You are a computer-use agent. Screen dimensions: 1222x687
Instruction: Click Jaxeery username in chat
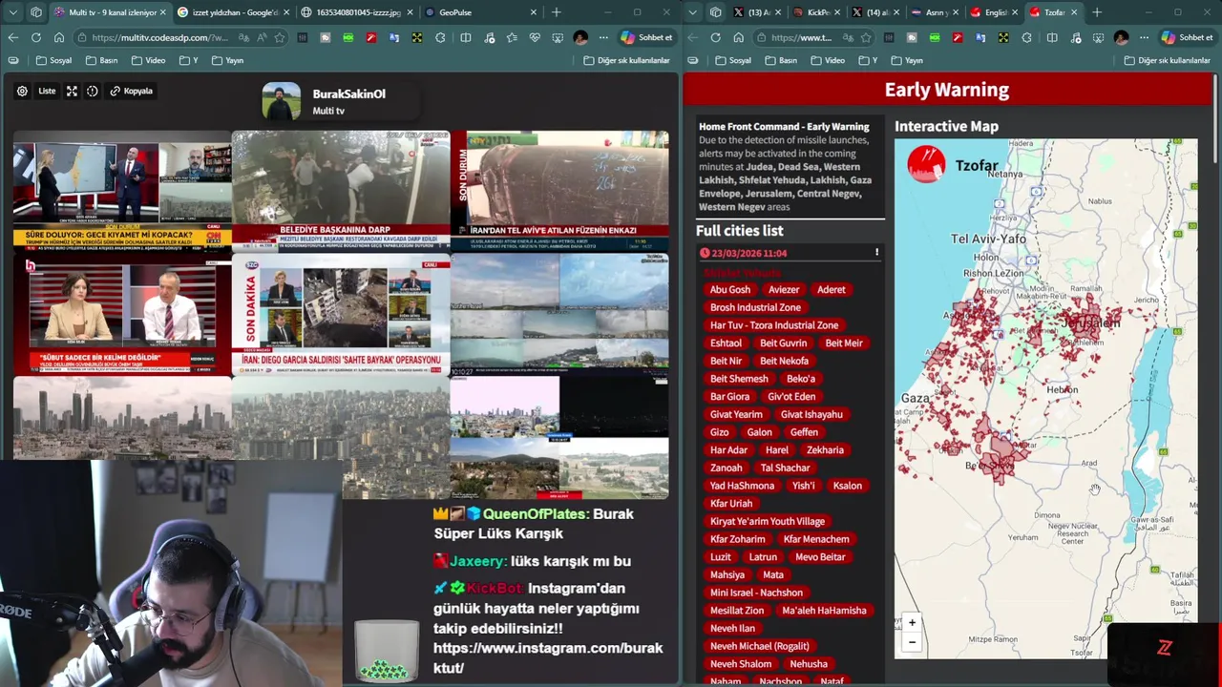pyautogui.click(x=476, y=562)
